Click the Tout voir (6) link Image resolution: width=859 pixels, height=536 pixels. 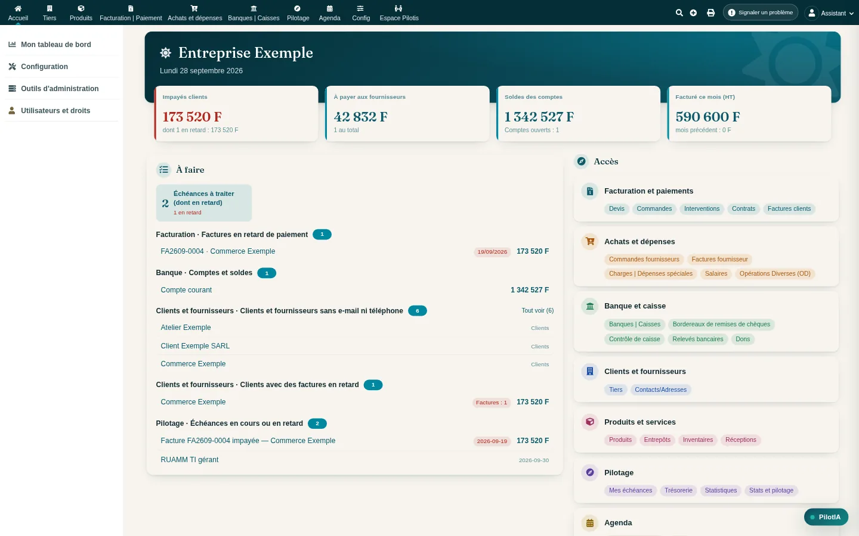[537, 310]
